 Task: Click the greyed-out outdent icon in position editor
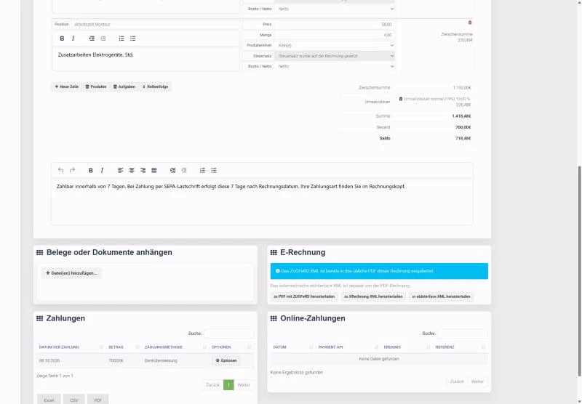(103, 39)
